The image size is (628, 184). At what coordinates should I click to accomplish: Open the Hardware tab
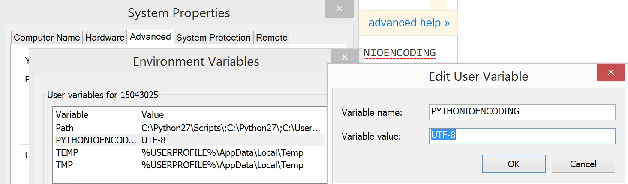pos(105,38)
